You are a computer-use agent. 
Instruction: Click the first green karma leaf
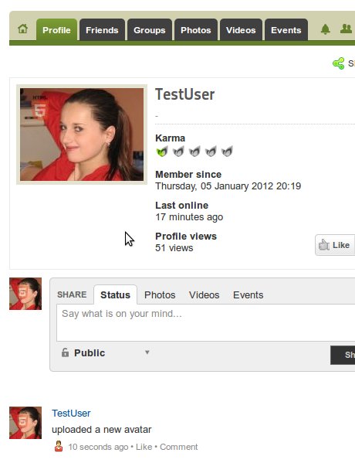162,151
